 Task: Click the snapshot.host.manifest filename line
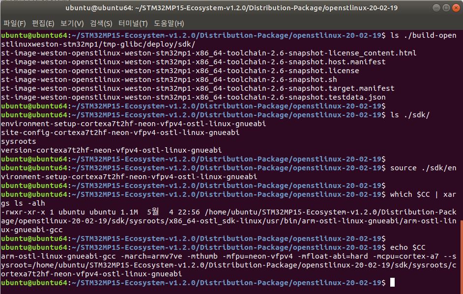pos(193,62)
